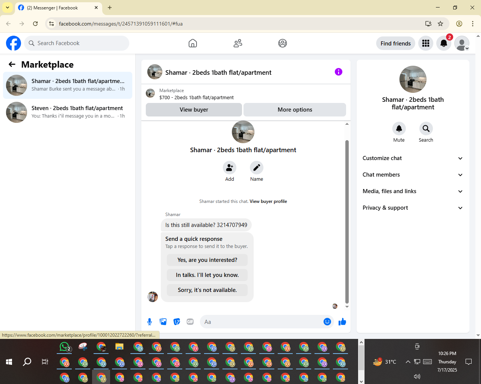
Task: Open the Windows notification center icon
Action: (x=469, y=362)
